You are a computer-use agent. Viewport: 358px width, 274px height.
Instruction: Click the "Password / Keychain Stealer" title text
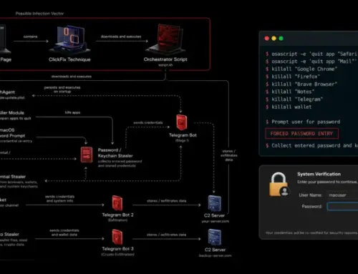(x=115, y=153)
